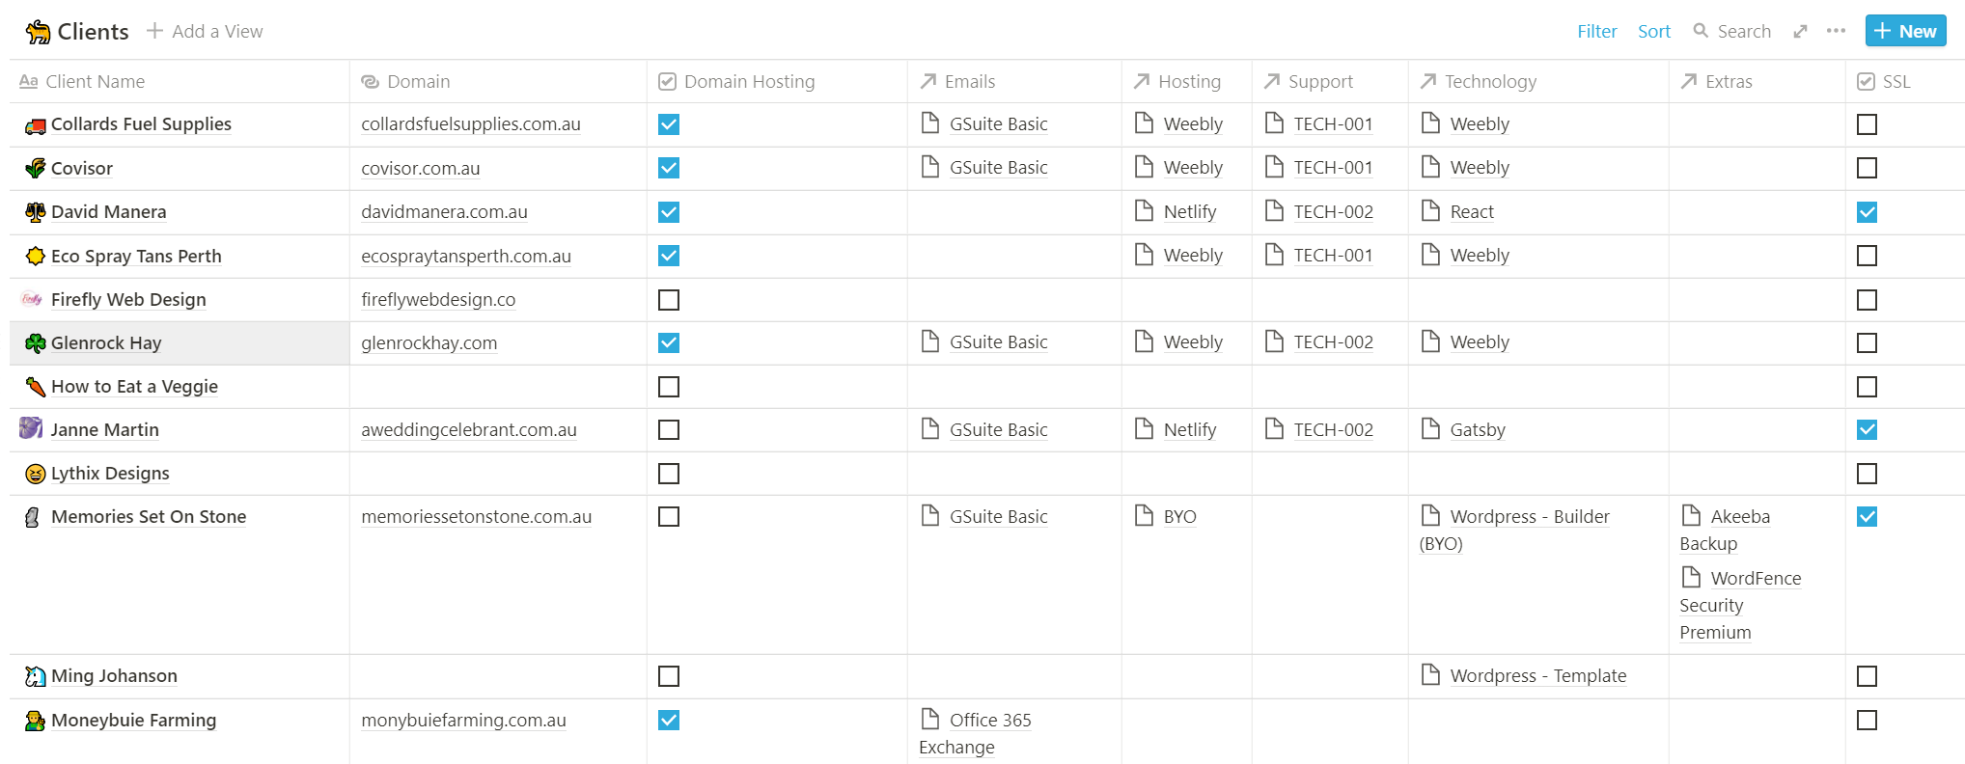
Task: Click the page icon beside Akeeba Backup
Action: [x=1691, y=515]
